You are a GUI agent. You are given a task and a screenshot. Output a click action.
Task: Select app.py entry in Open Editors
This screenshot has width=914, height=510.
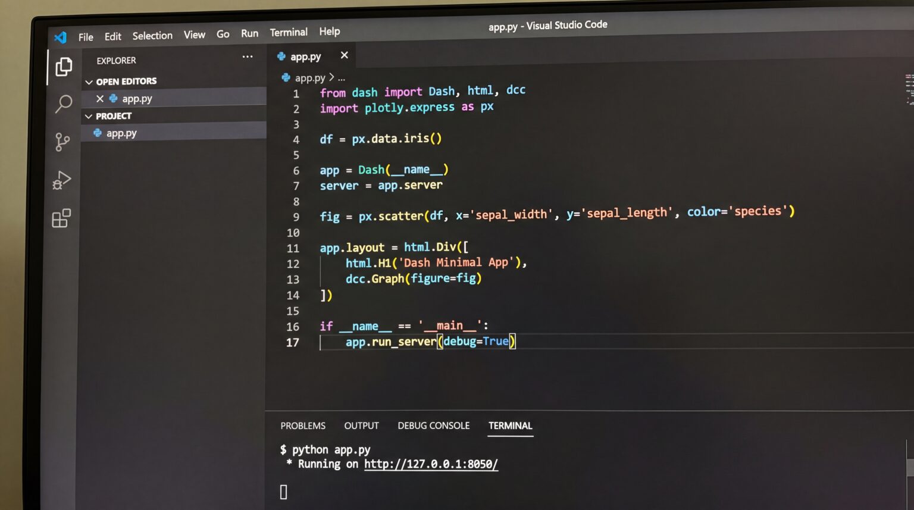click(174, 98)
